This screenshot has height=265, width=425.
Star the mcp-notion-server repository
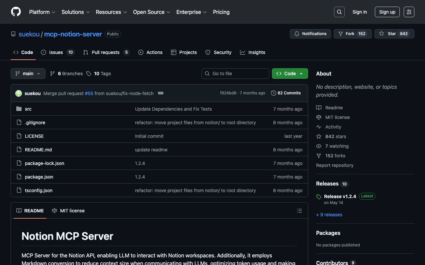pos(392,34)
